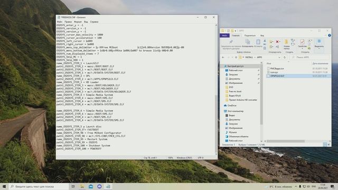Viewport: 338px width, 190px height.
Task: Open pinned Изображения under Quick Access
Action: point(236,83)
